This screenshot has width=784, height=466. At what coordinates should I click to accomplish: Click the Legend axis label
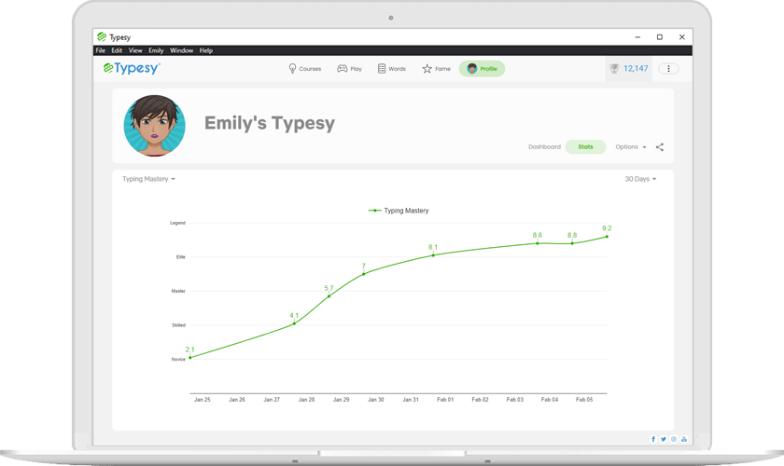click(x=177, y=223)
